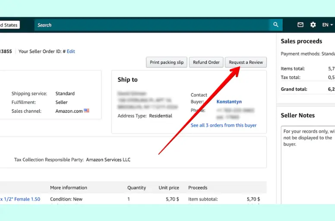Expand the EN language dropdown

[328, 25]
